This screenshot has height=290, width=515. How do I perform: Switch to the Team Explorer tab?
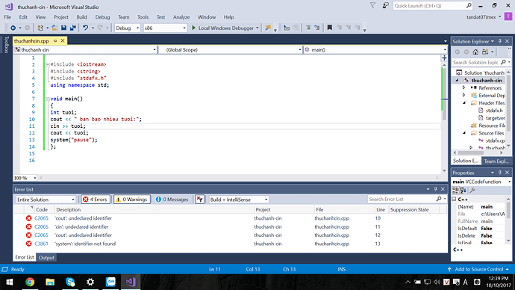tap(496, 161)
